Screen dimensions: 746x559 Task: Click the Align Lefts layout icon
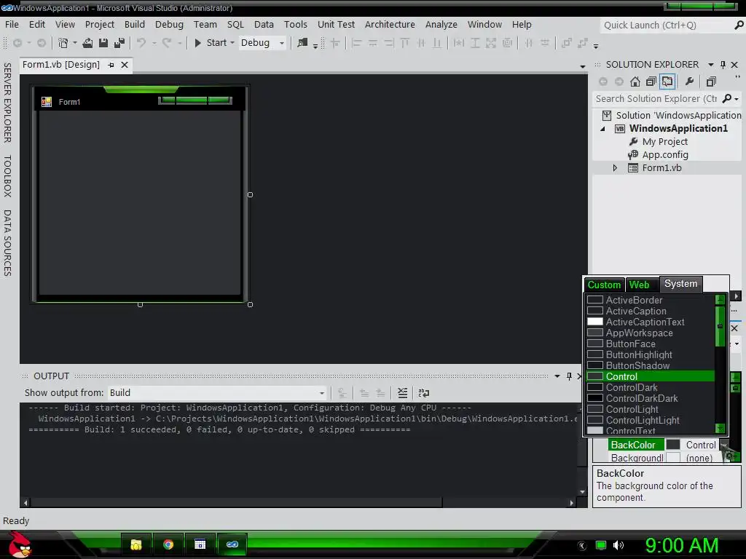356,43
